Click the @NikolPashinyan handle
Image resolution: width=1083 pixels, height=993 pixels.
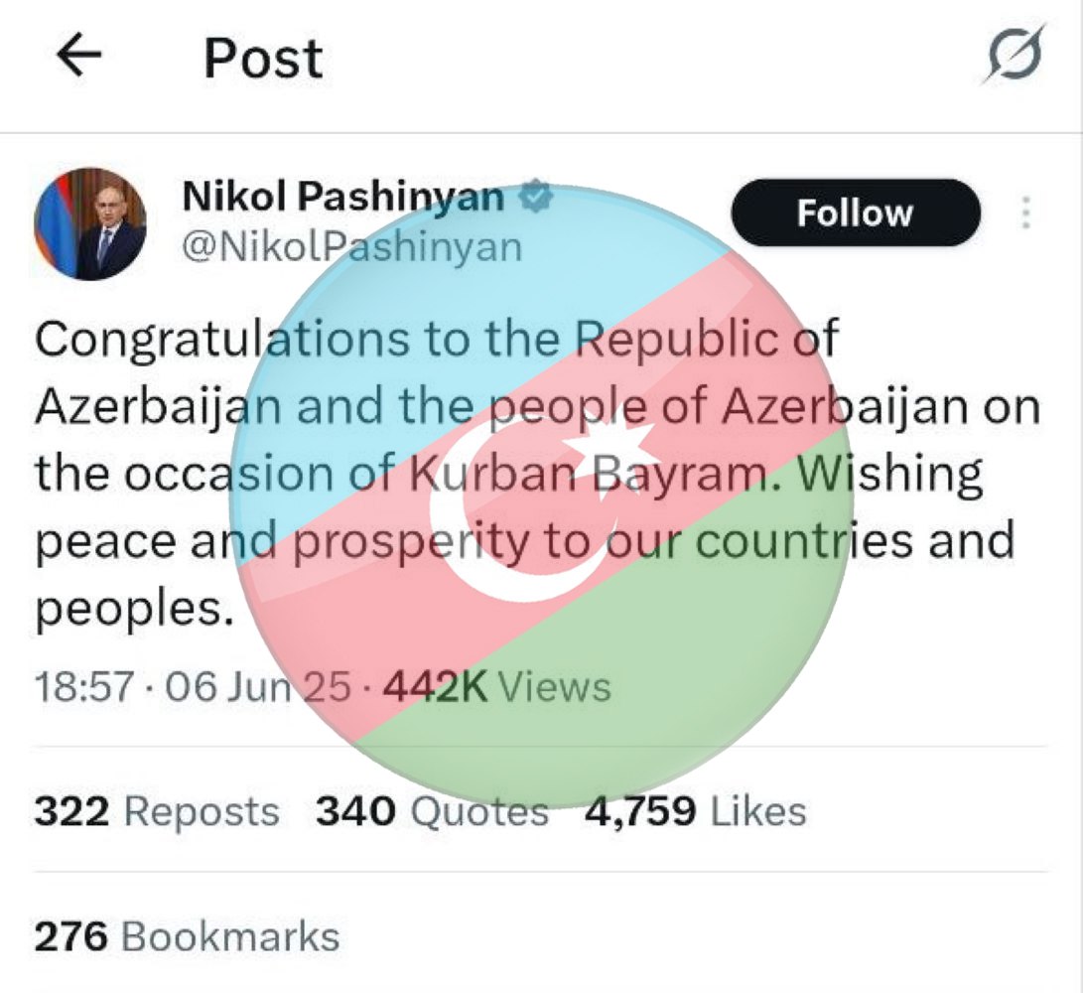(x=351, y=246)
